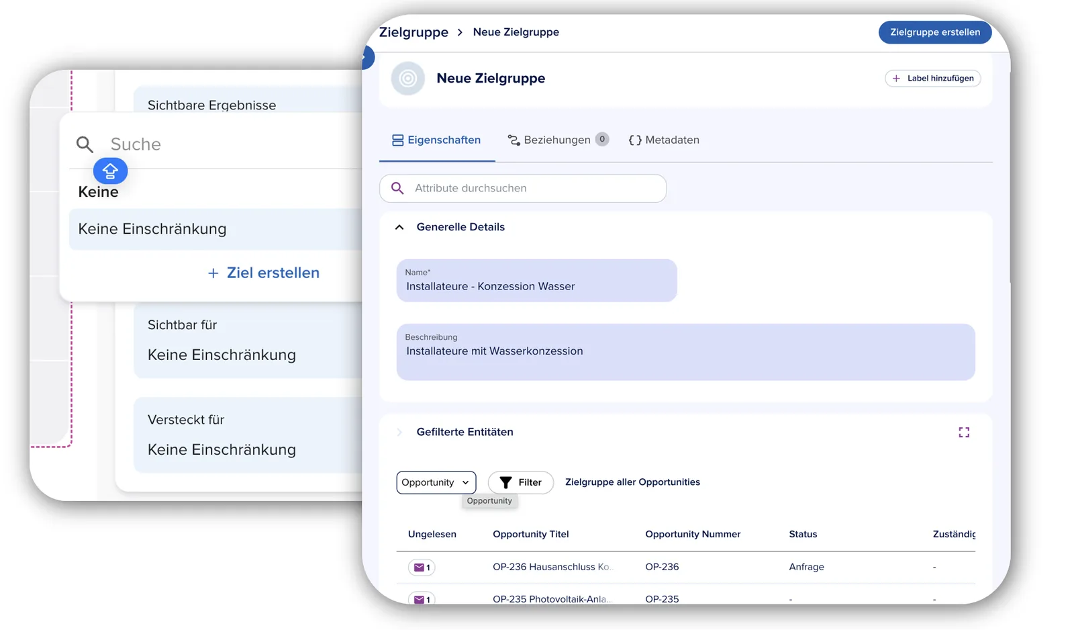Click the Beschreibung field
This screenshot has height=630, width=1074.
(x=685, y=352)
